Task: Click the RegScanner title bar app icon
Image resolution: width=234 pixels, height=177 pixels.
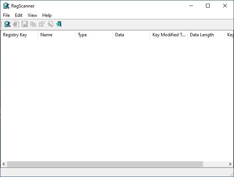Action: coord(6,6)
